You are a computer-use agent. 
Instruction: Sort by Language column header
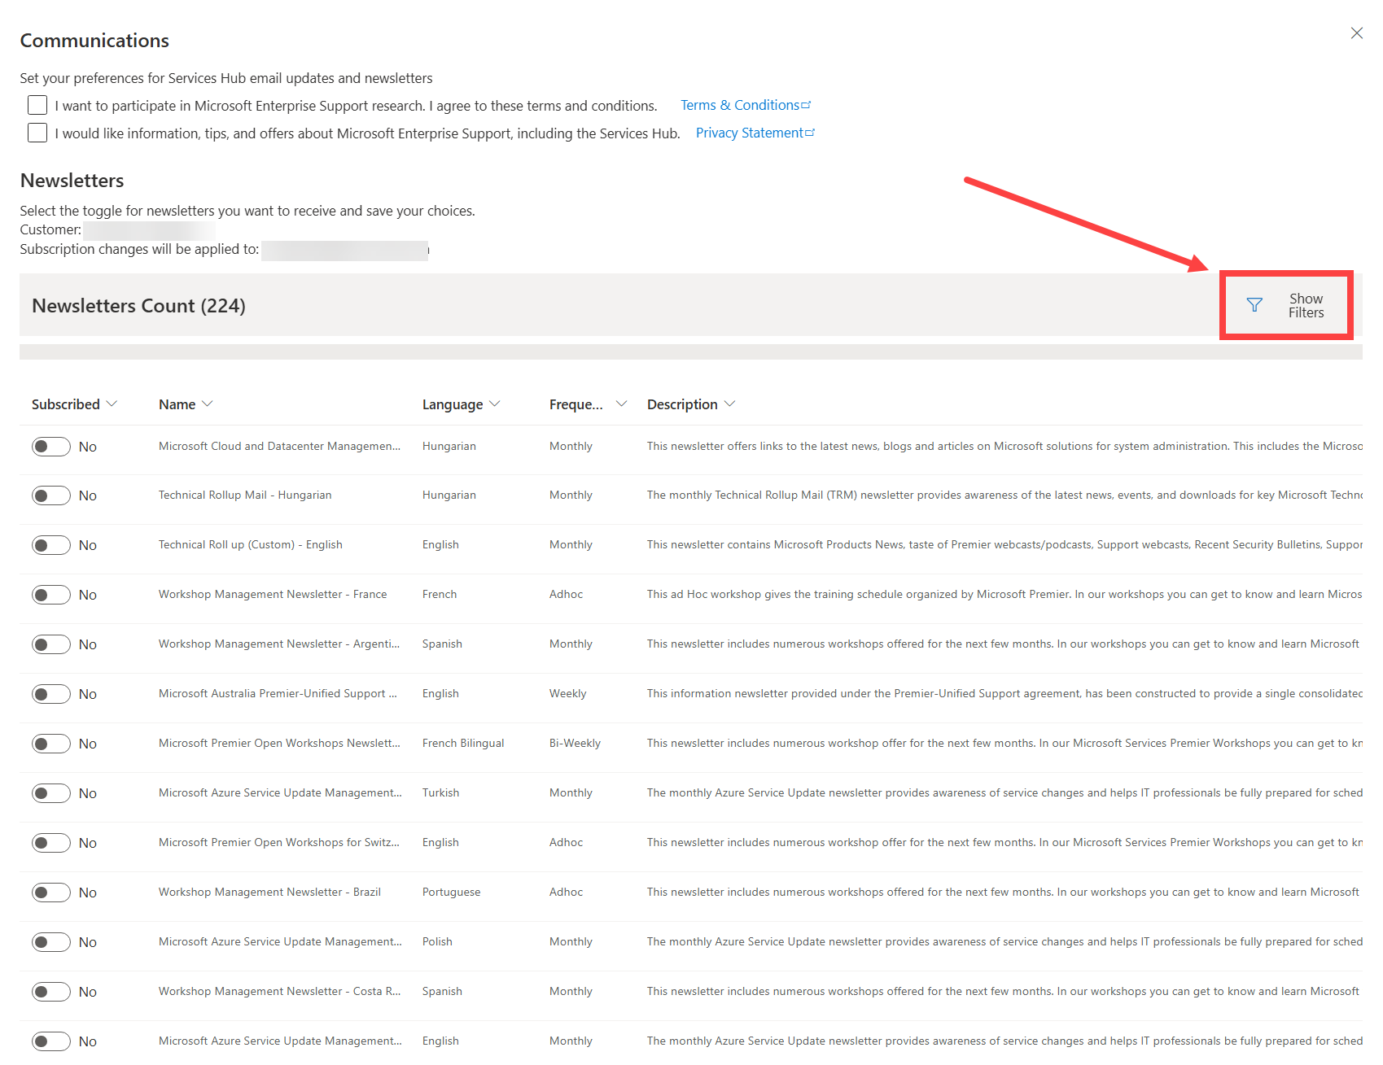(x=461, y=404)
